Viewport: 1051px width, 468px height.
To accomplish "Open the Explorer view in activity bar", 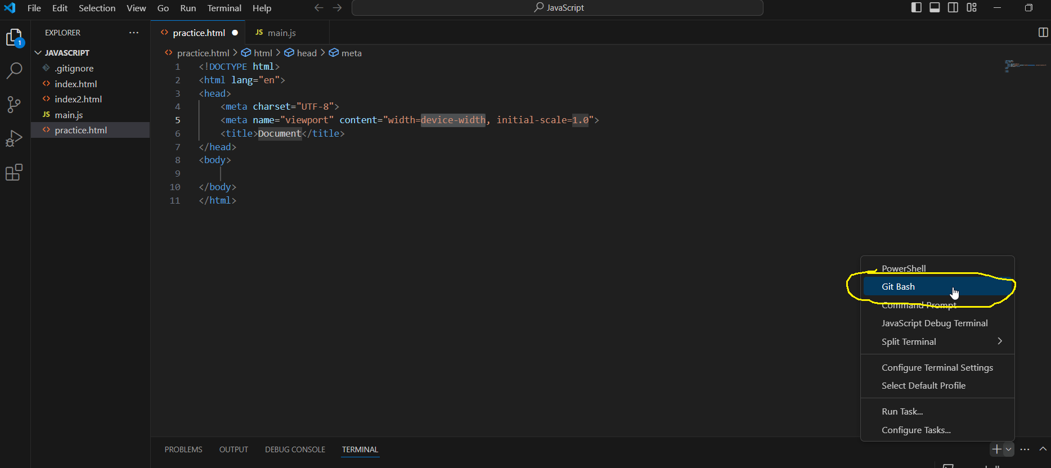I will tap(14, 38).
